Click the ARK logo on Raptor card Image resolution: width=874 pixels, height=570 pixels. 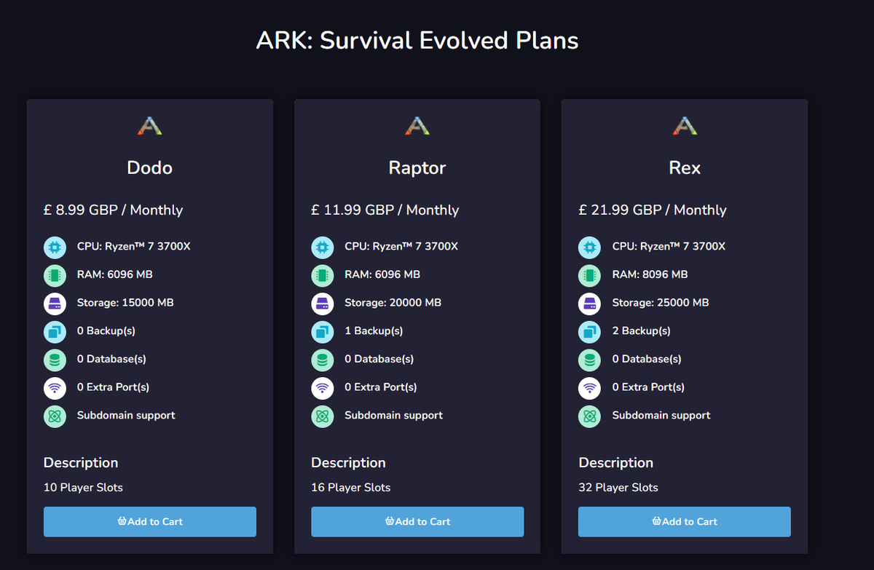pyautogui.click(x=417, y=127)
